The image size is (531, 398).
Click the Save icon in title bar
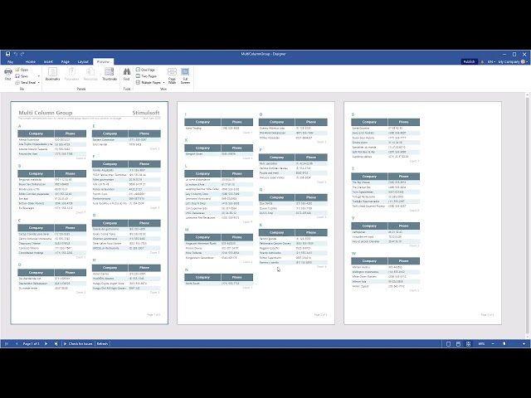pos(7,54)
